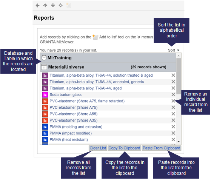Image resolution: width=211 pixels, height=179 pixels.
Task: Remove the PVC-elastomer (Shore A75, flame retarded) record
Action: 173,101
